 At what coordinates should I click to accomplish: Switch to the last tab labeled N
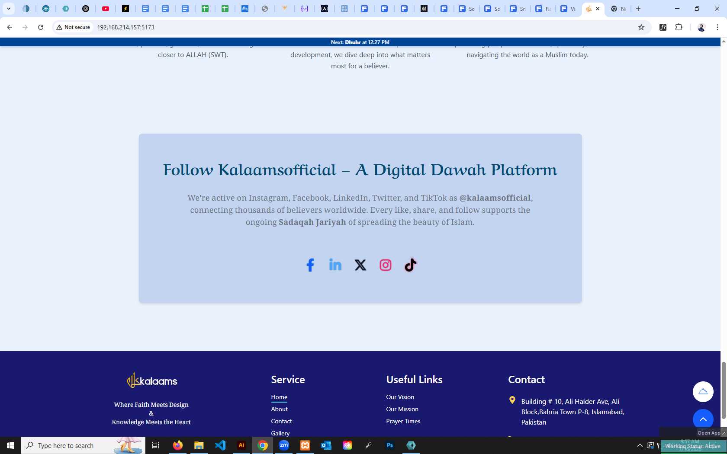[618, 9]
